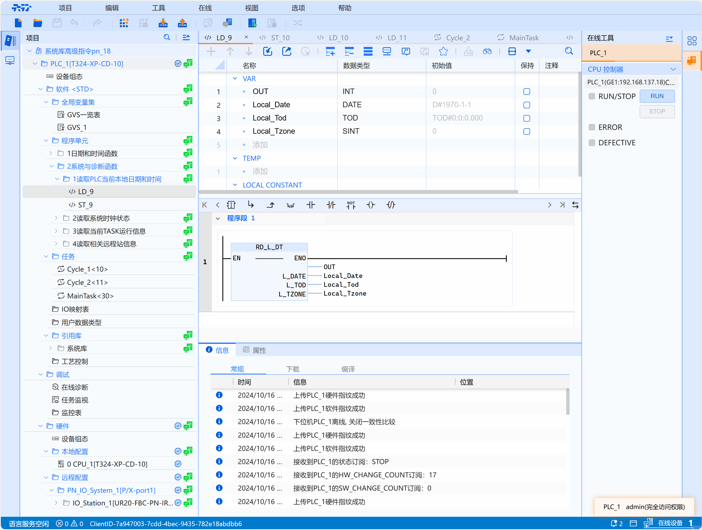
Task: Collapse the VAR section
Action: [x=235, y=78]
